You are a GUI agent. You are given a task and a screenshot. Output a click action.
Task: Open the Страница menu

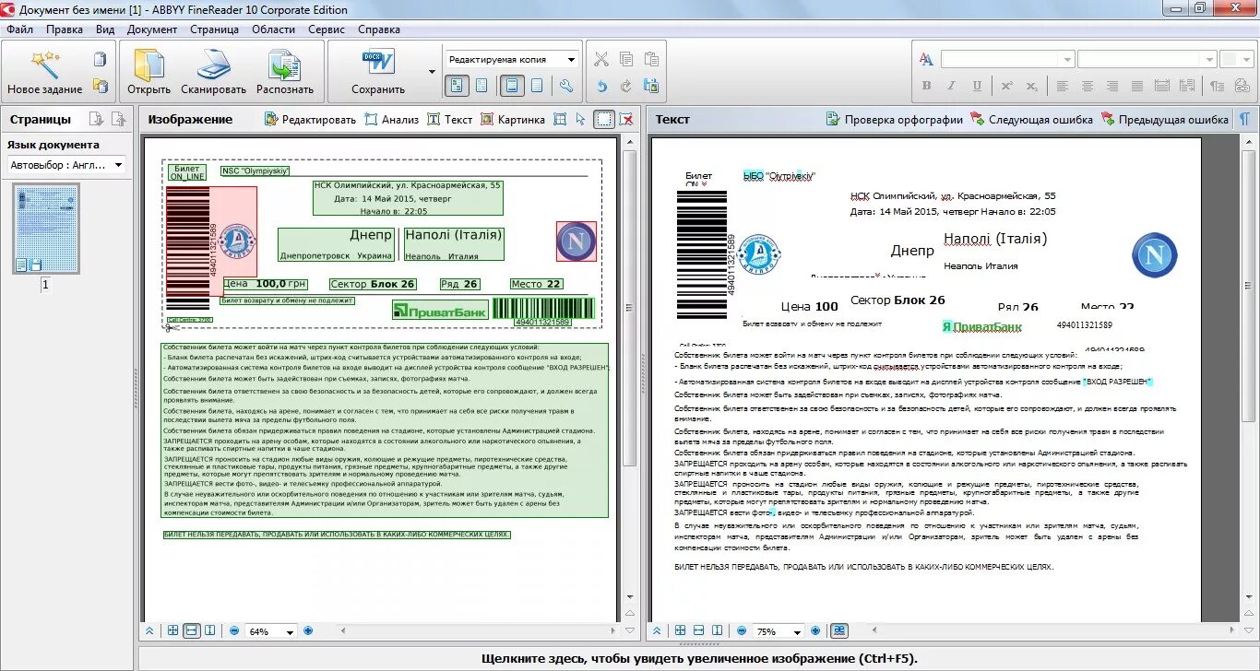(215, 29)
